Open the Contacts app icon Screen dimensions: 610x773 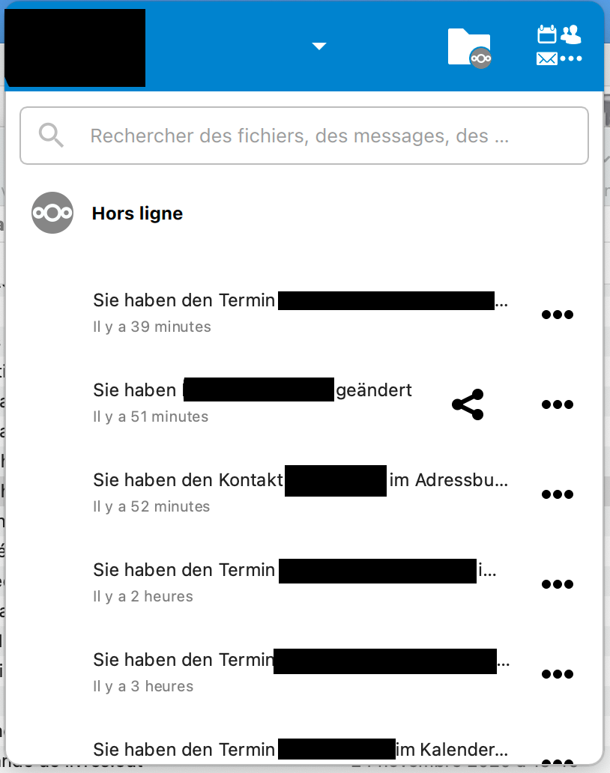click(x=572, y=34)
